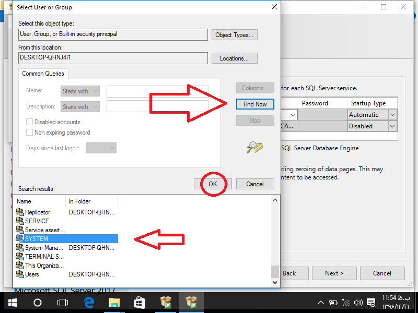418x313 pixels.
Task: Click the volume speaker tray icon
Action: [358, 302]
